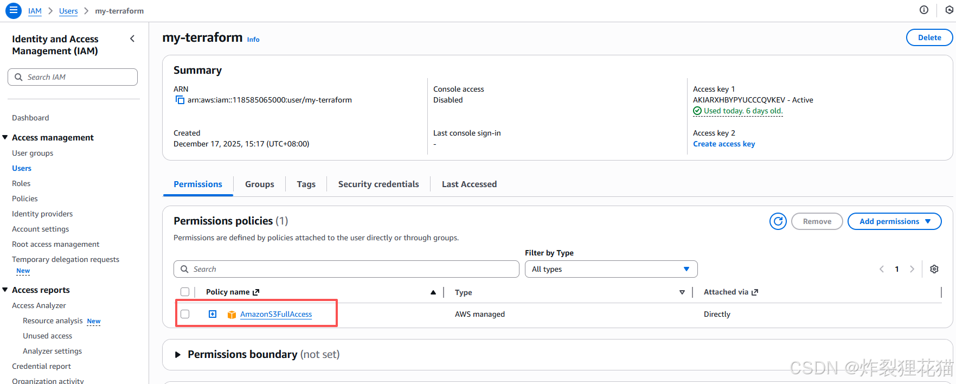
Task: Click the green check icon beside Used today
Action: click(697, 111)
